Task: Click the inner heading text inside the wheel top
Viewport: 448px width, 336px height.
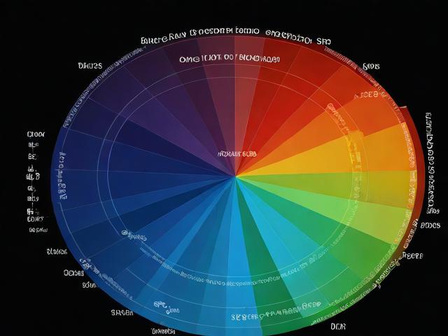Action: (x=230, y=60)
